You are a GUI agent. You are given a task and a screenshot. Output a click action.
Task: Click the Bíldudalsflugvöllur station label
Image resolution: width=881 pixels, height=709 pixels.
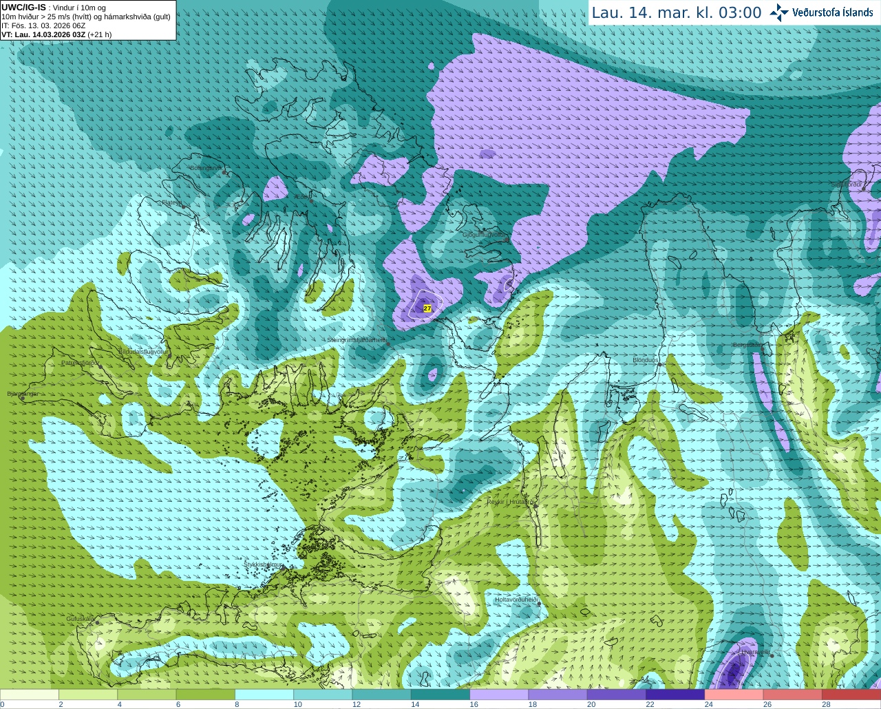[143, 351]
